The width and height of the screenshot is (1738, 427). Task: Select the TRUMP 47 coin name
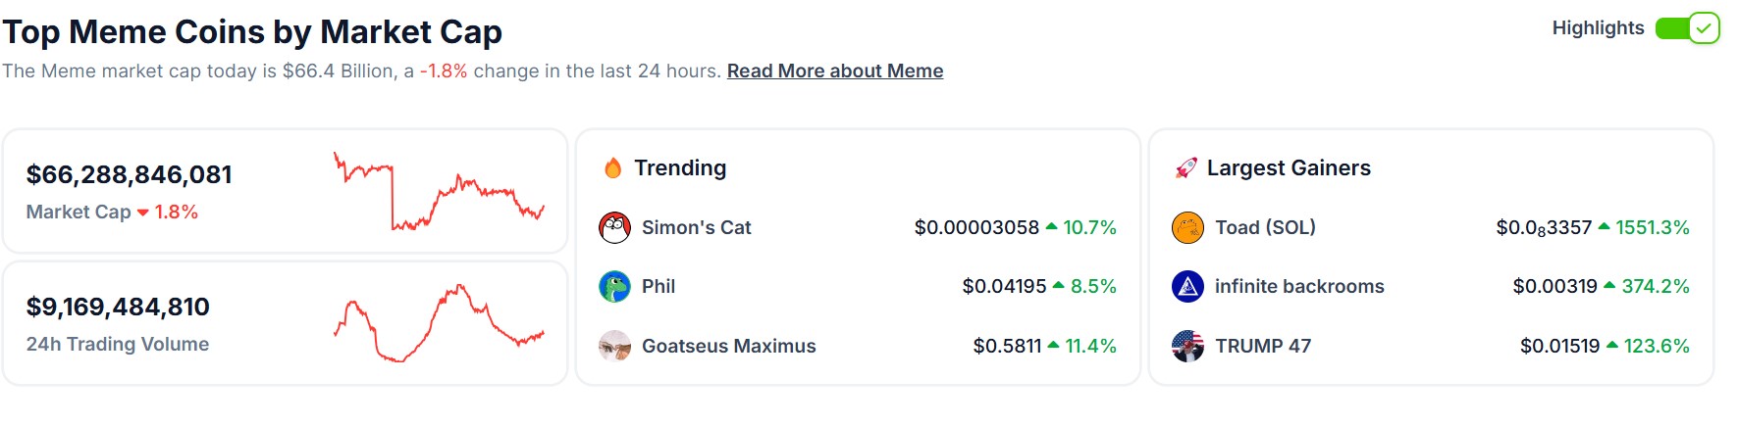[x=1263, y=346]
